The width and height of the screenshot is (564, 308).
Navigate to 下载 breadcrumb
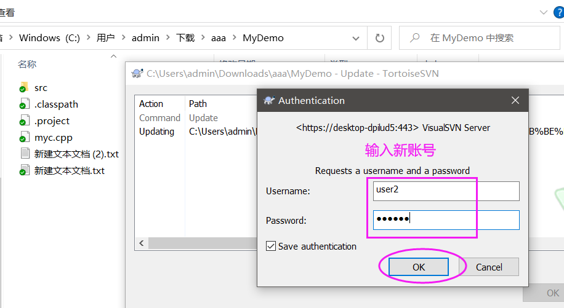coord(185,38)
